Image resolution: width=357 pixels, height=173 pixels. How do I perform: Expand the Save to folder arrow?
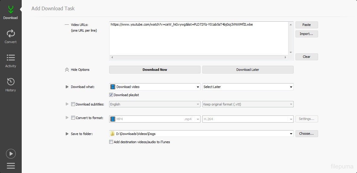67,134
